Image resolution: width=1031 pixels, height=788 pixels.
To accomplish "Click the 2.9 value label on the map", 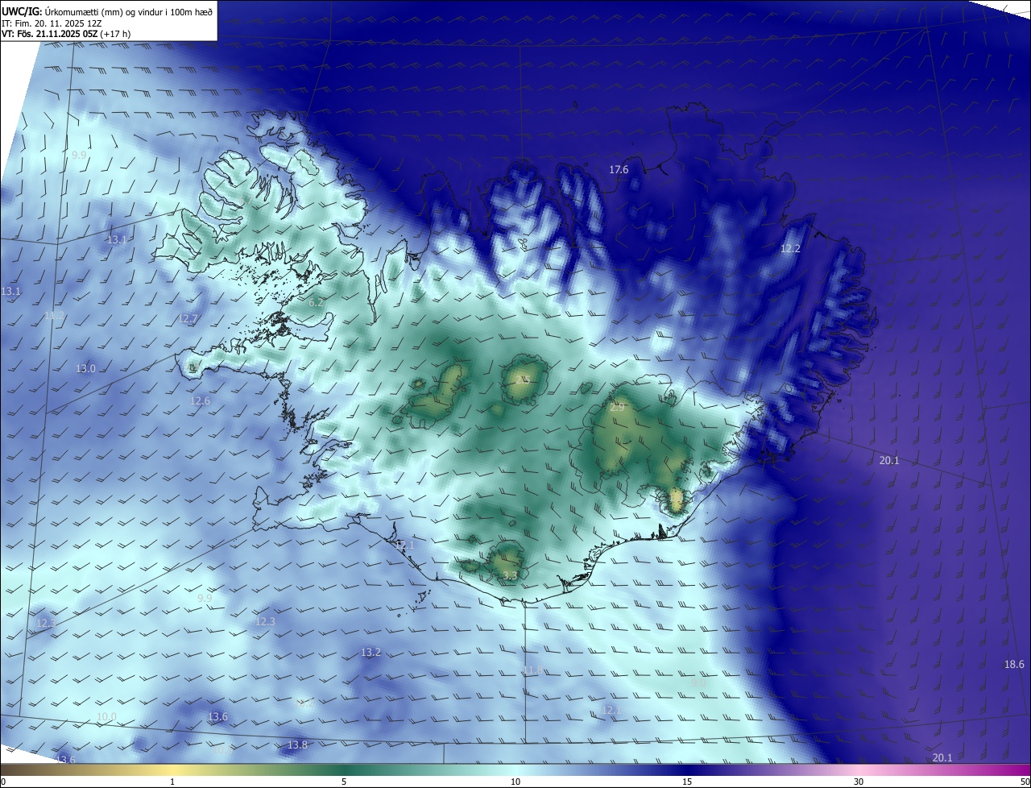I will 617,408.
